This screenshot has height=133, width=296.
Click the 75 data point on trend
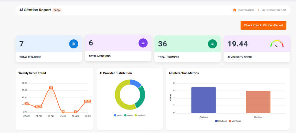[51, 88]
